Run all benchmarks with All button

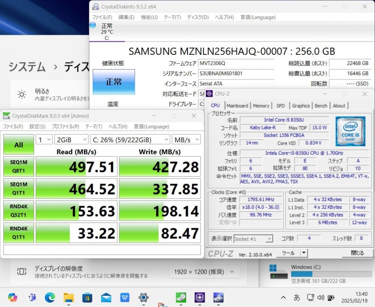point(19,144)
